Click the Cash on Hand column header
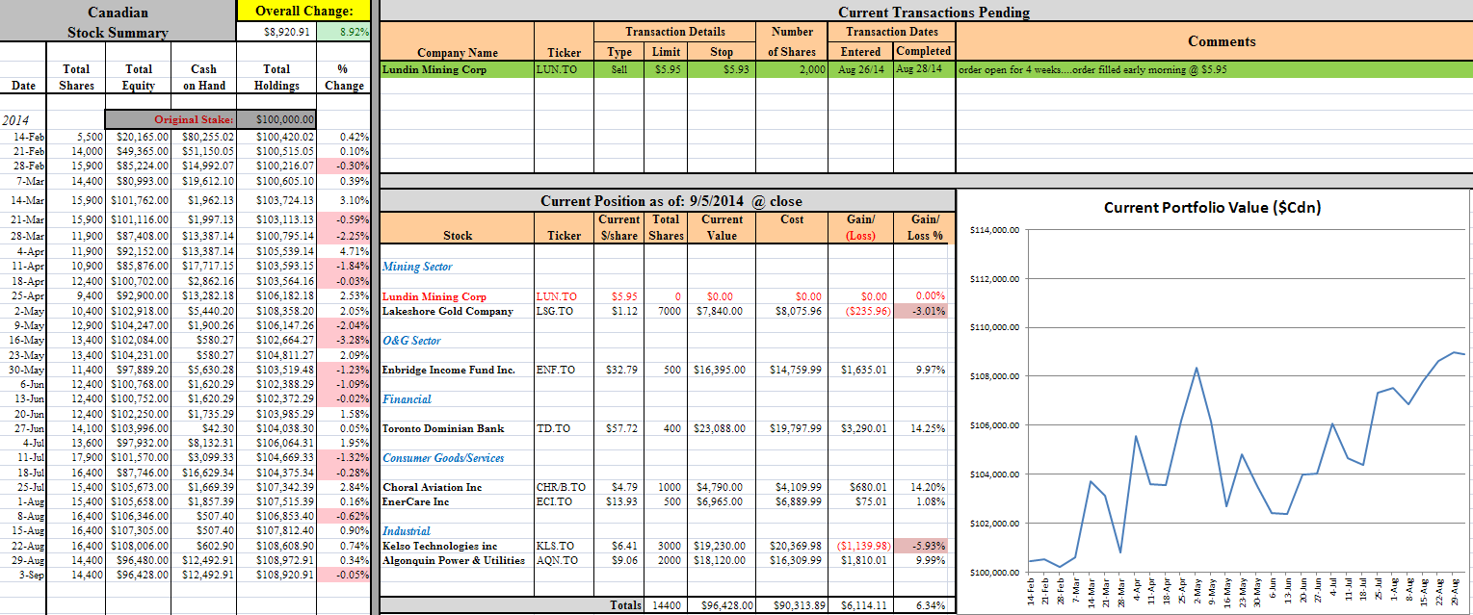Viewport: 1473px width, 615px height. pos(203,77)
